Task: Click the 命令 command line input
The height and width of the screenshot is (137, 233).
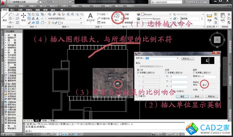Action: (104, 131)
